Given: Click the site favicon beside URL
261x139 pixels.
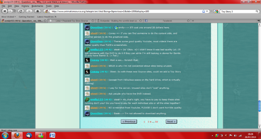Looking at the screenshot, I should click(46, 11).
